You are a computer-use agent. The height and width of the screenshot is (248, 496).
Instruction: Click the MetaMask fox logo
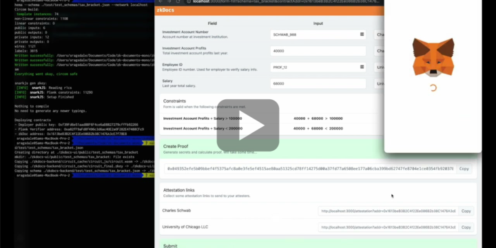(433, 57)
